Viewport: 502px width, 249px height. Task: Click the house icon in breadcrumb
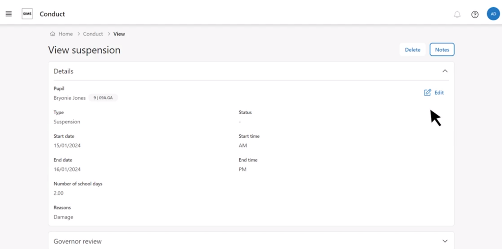52,34
